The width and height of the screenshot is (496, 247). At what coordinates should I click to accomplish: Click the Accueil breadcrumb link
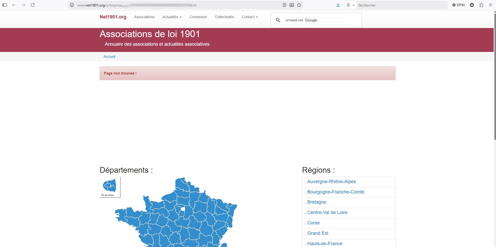(x=109, y=57)
